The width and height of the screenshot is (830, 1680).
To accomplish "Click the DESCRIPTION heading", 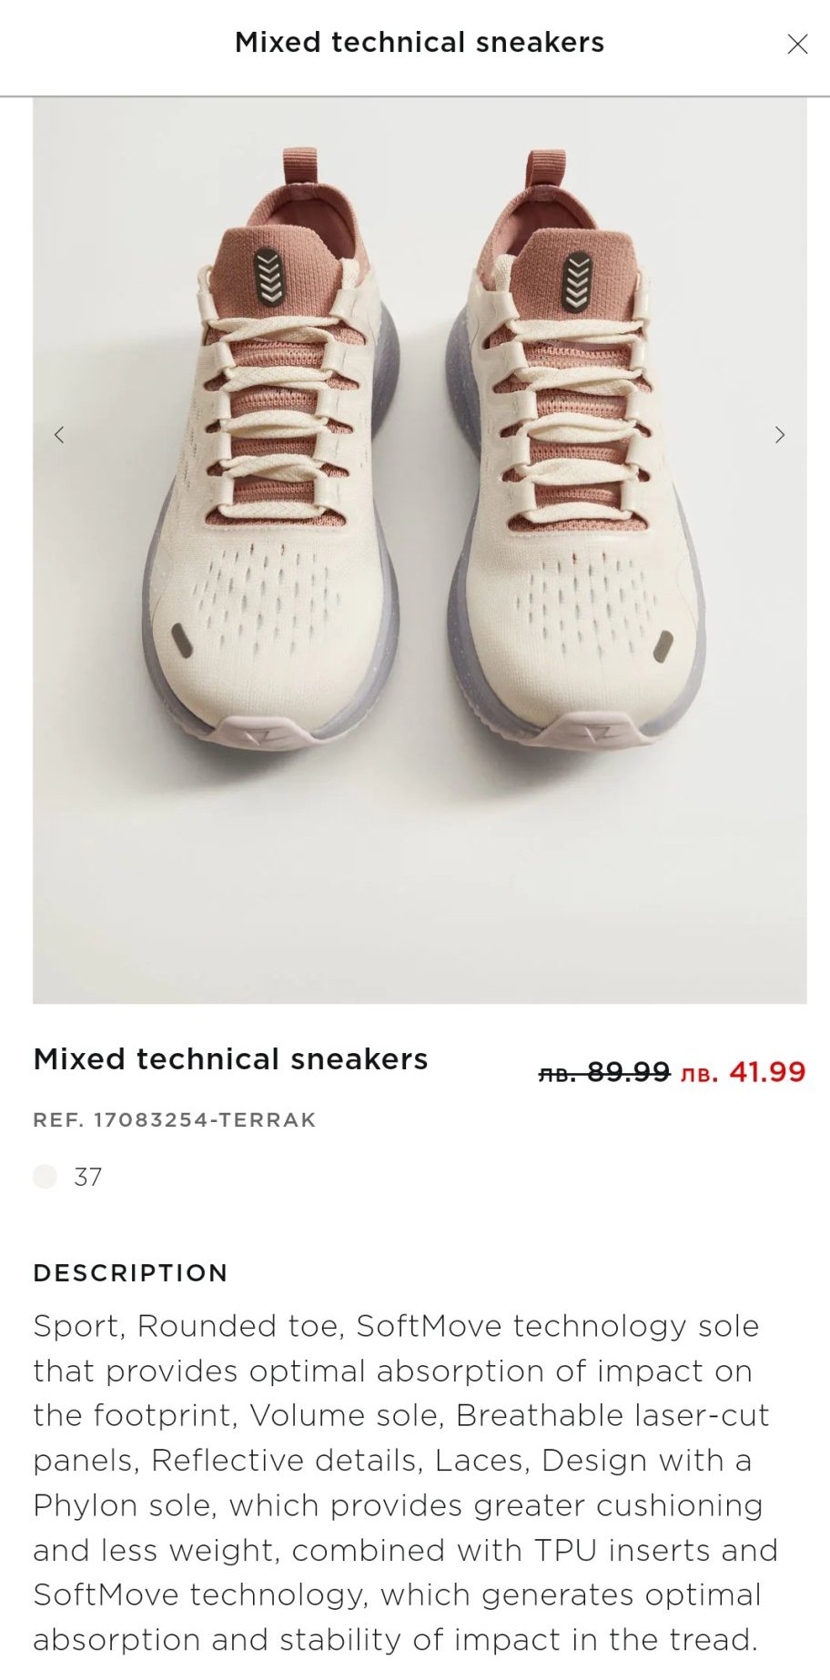I will point(130,1273).
